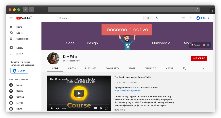Switch to the VIDEOS tab
Screen dimensions: 221x118
(72, 68)
